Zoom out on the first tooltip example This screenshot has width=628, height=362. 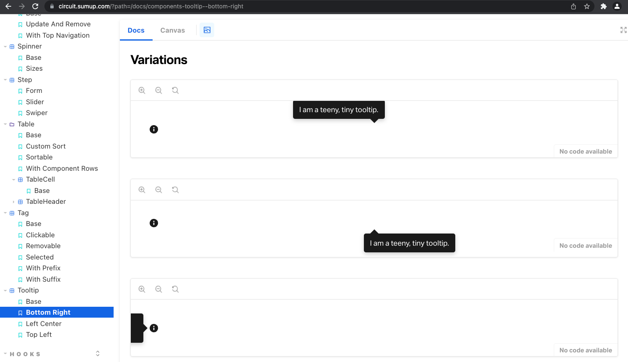point(158,90)
